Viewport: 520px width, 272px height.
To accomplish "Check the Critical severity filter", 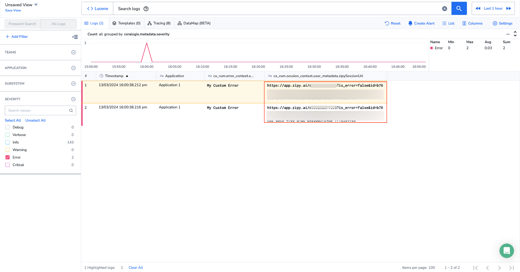I will point(8,165).
